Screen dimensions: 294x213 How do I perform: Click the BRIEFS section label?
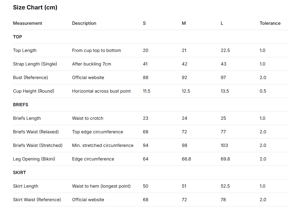pos(21,105)
